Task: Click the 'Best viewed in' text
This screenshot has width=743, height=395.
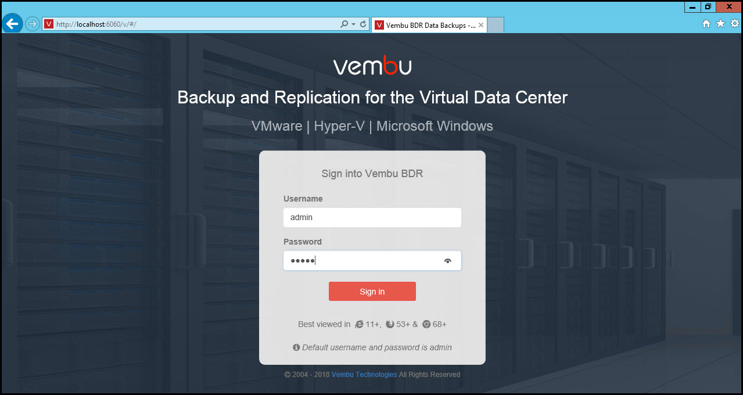Action: click(x=324, y=324)
